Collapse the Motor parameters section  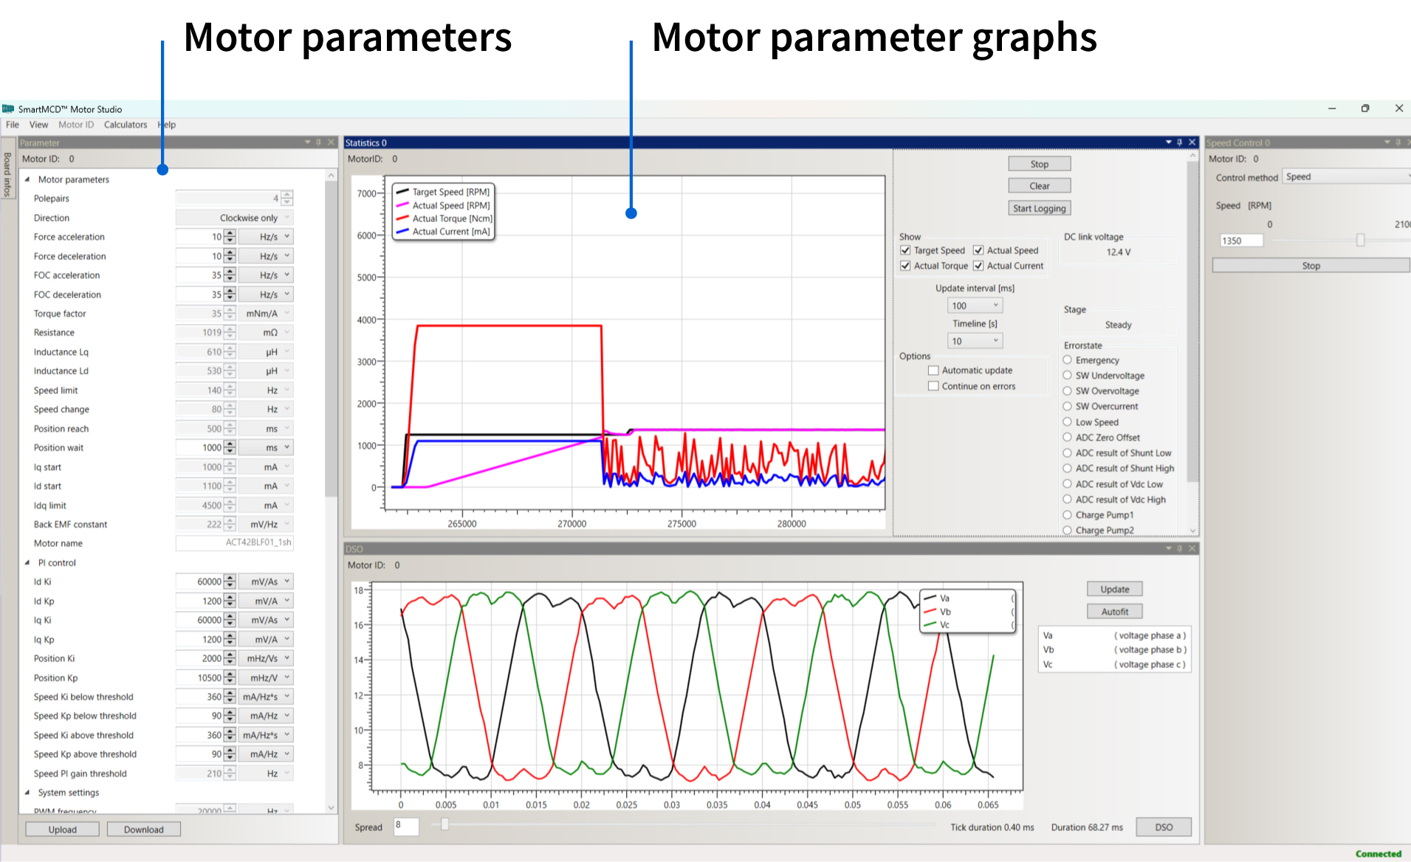coord(28,179)
